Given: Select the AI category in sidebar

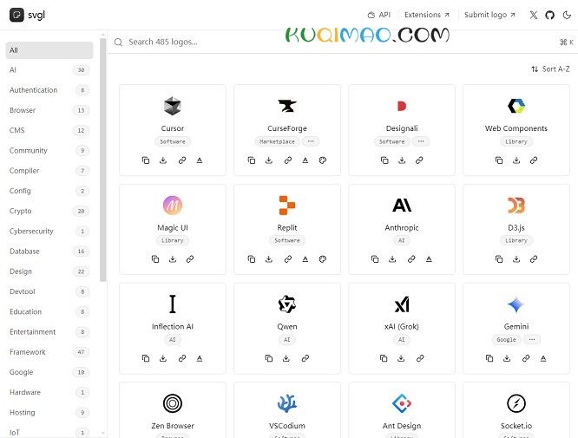Looking at the screenshot, I should coord(49,70).
